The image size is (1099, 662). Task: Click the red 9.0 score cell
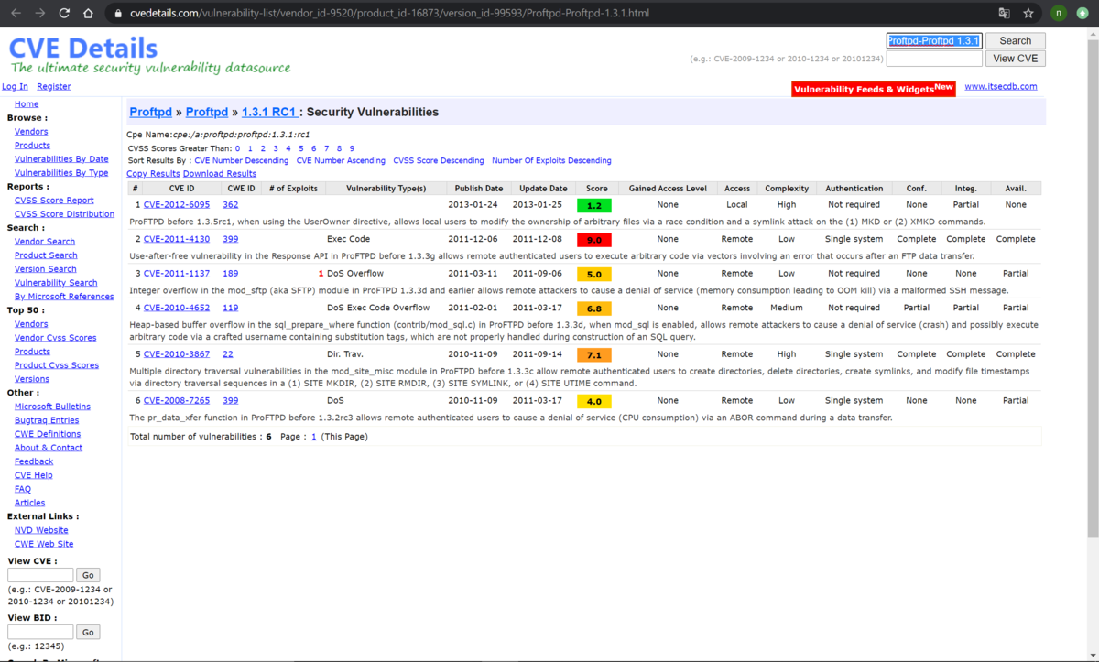[x=594, y=240]
